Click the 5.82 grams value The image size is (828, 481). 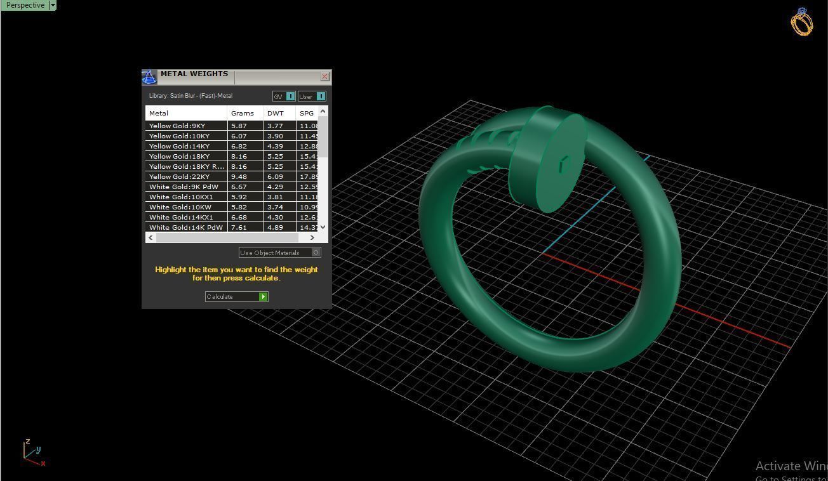[239, 207]
